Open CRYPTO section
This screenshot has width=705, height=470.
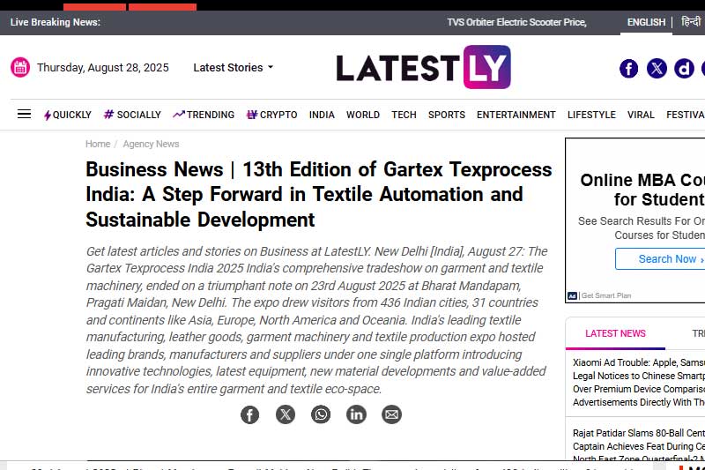coord(272,115)
